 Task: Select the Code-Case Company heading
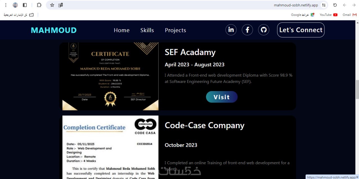pyautogui.click(x=205, y=125)
